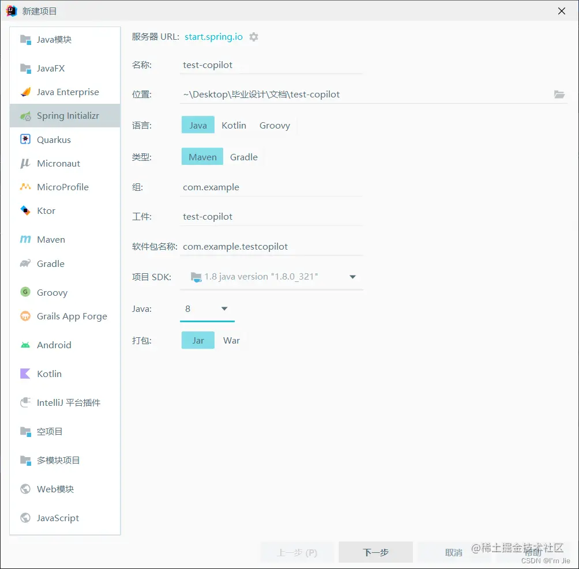
Task: Click the 上一步 (P) button
Action: pyautogui.click(x=297, y=552)
